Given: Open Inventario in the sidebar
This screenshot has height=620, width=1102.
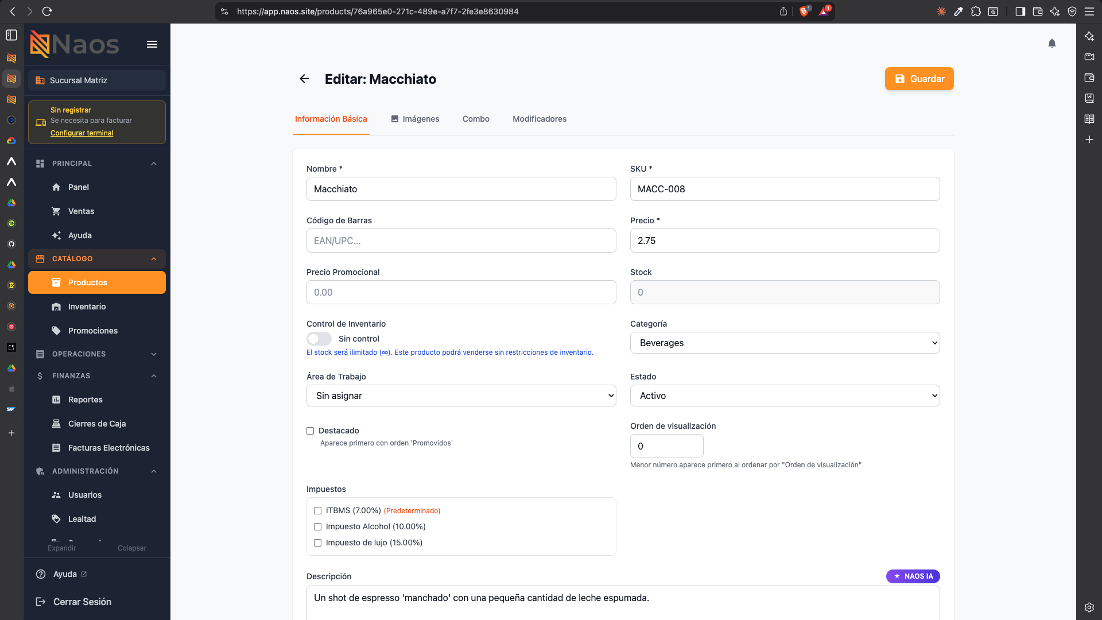Looking at the screenshot, I should 97,307.
